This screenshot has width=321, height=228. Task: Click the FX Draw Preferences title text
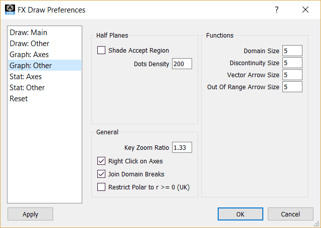(51, 10)
